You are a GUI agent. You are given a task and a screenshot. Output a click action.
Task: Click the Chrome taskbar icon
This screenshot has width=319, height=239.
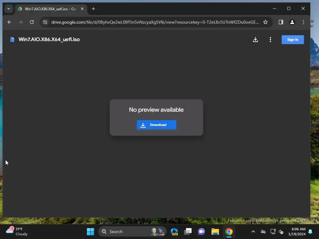coord(229,232)
